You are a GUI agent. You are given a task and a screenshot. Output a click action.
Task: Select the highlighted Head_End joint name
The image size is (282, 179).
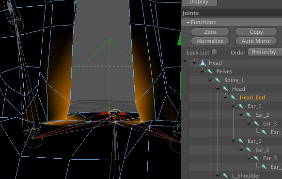tap(252, 97)
